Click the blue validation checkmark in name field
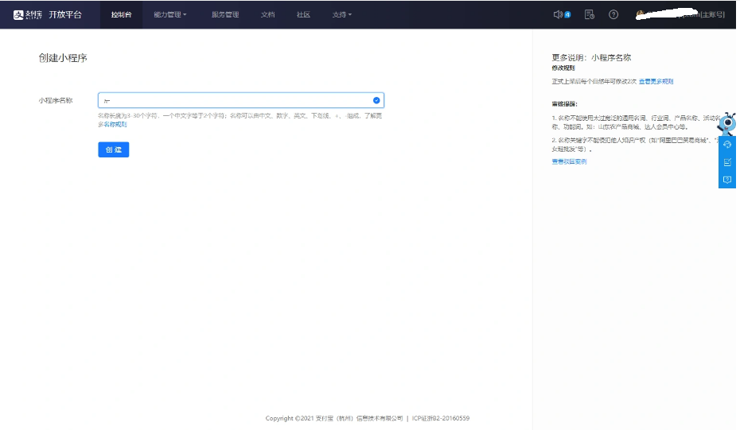The height and width of the screenshot is (430, 740). (x=376, y=100)
